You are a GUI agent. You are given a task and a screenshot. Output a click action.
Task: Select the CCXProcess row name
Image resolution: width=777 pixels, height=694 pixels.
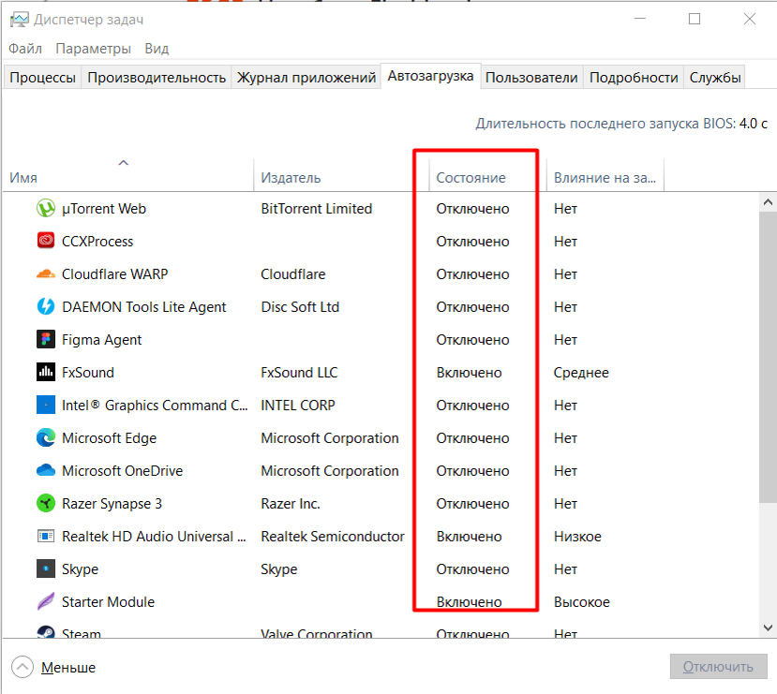click(x=97, y=242)
